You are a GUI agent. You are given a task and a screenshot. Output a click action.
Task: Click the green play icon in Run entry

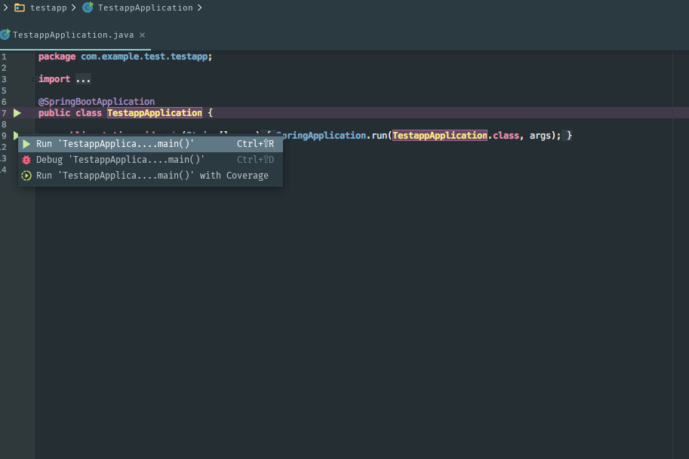(26, 144)
